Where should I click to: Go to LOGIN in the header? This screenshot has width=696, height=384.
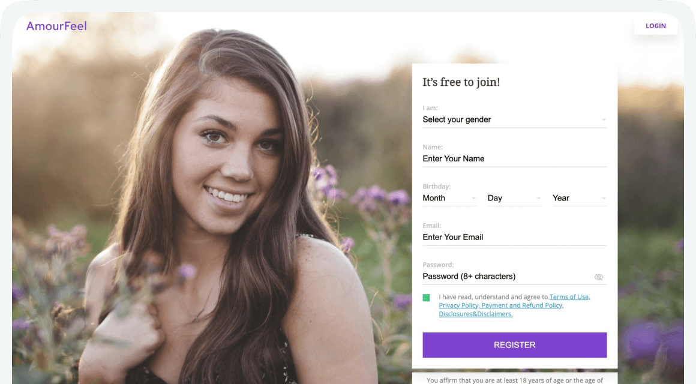point(656,26)
